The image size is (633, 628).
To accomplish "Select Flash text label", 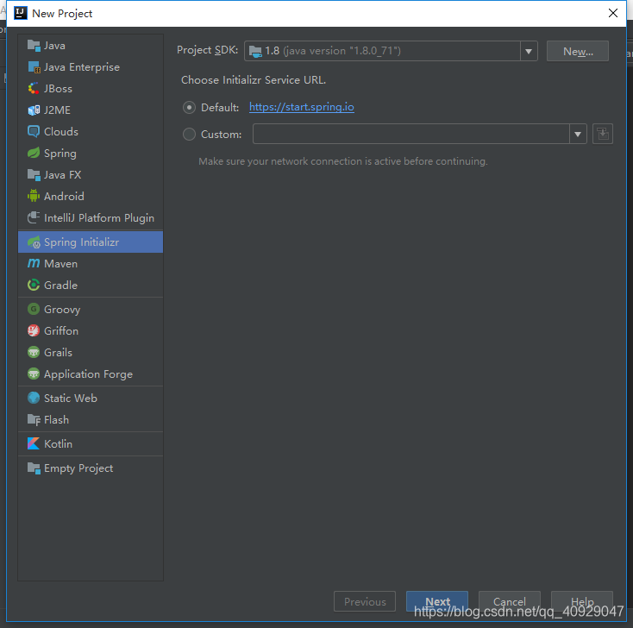I will coord(57,419).
